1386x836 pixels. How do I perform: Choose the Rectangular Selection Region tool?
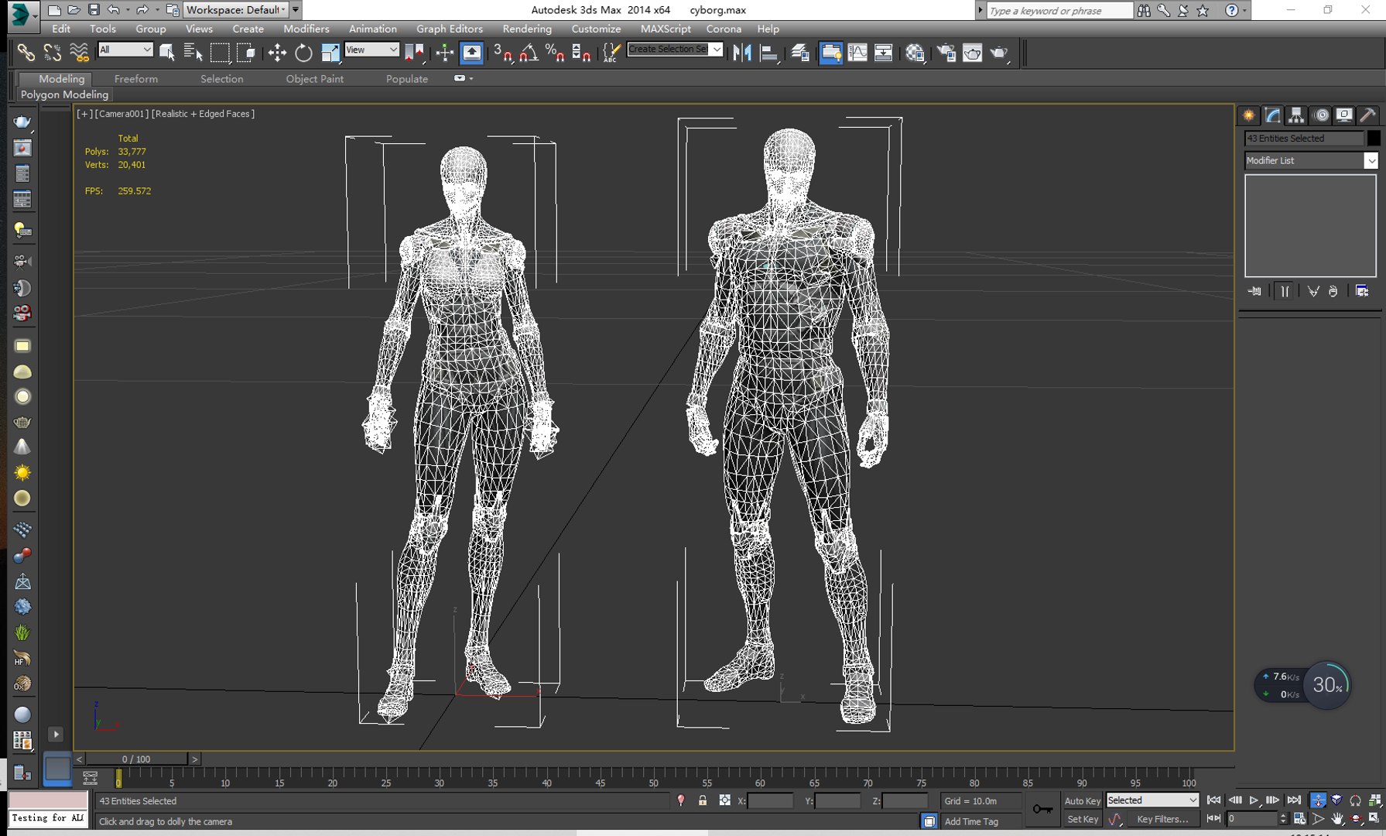[x=220, y=53]
